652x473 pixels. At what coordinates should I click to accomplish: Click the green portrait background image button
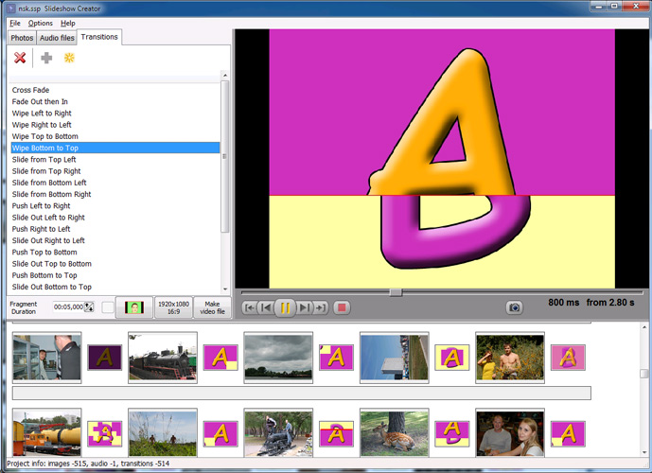133,307
